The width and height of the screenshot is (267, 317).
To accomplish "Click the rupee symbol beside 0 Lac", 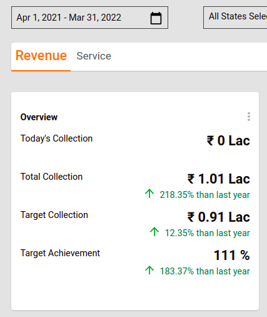I will tap(210, 141).
